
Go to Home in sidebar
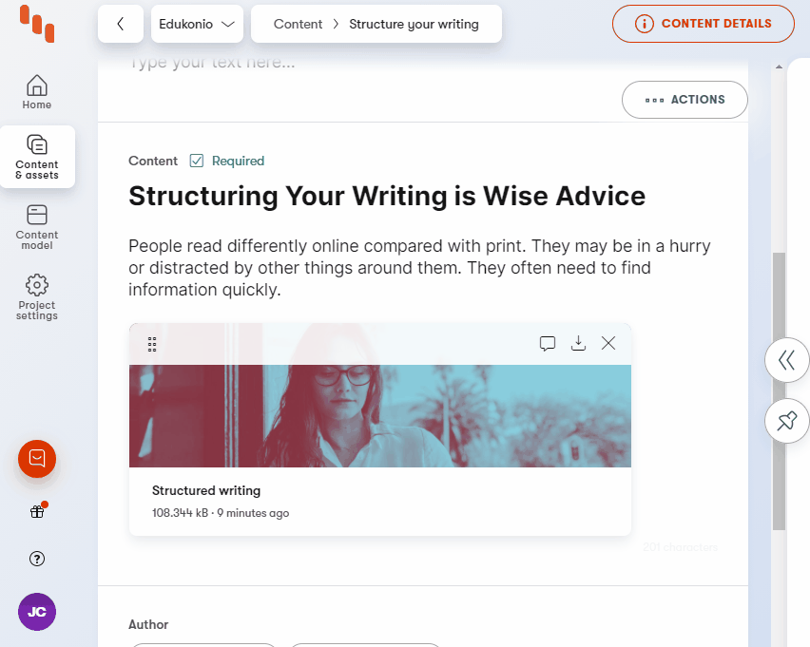[37, 92]
